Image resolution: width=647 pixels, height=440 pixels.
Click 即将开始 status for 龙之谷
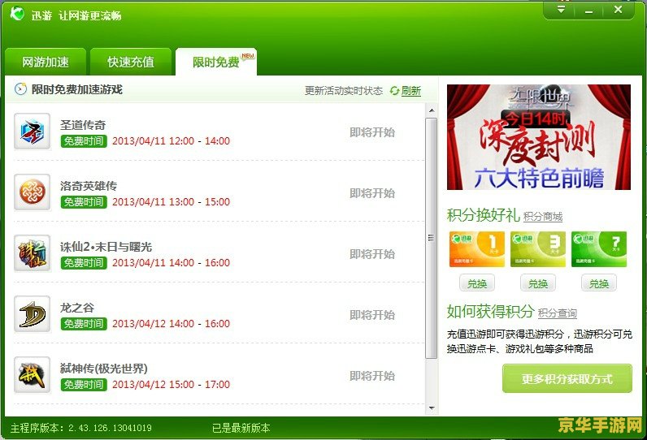click(x=372, y=315)
